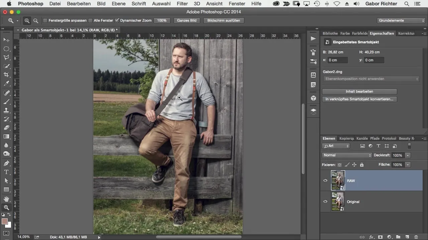Delete layer trash icon
Viewport: 428px width, 240px height.
416,237
